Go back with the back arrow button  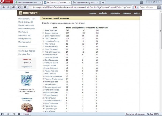pos(3,7)
